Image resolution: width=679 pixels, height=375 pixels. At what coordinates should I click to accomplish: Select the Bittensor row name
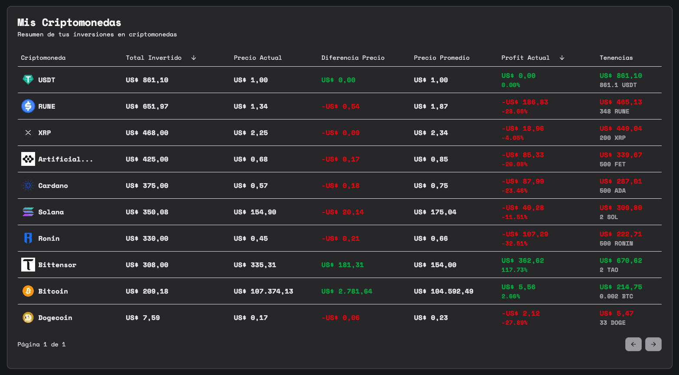pos(57,265)
